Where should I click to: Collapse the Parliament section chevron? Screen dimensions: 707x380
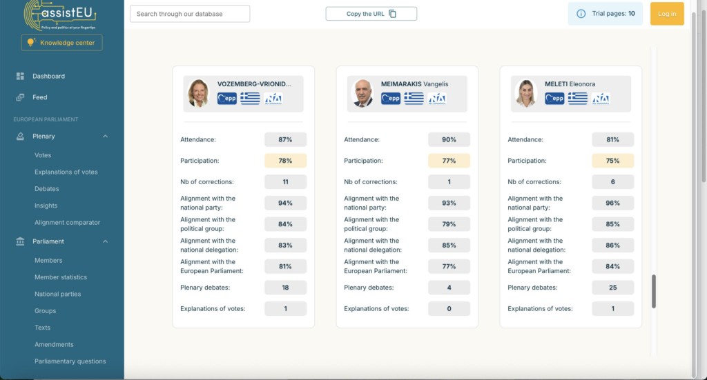tap(106, 241)
